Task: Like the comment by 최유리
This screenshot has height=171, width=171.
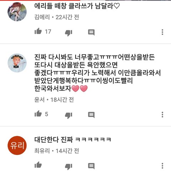Action: point(38,165)
